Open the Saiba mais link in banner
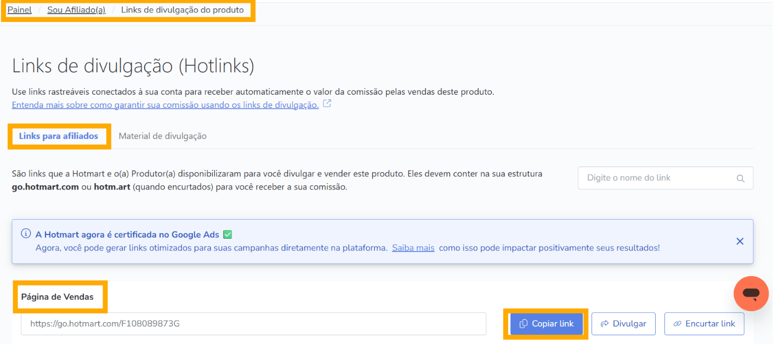The image size is (773, 344). [x=413, y=248]
